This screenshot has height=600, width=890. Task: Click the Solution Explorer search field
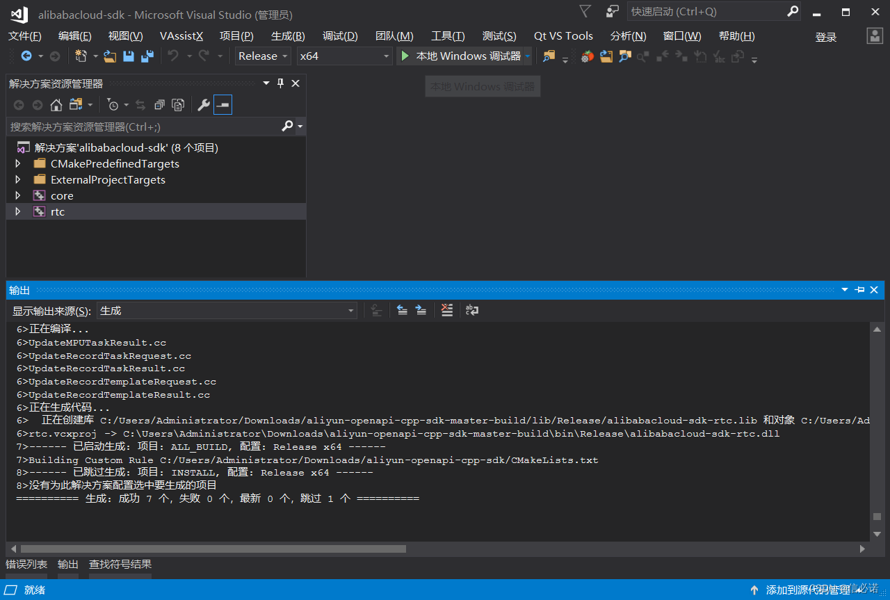point(144,127)
